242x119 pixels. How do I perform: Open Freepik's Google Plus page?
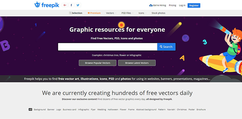pyautogui.click(x=65, y=5)
